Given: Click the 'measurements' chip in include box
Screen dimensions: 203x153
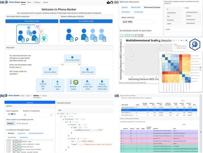Looking at the screenshot, I should (x=193, y=23).
